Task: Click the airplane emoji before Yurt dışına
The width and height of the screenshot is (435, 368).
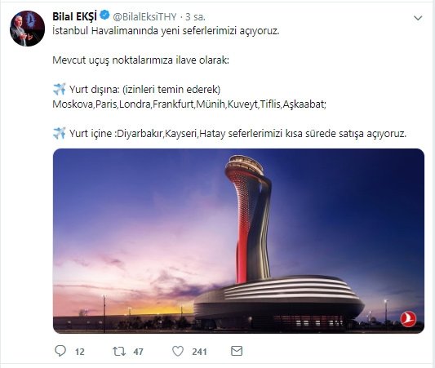Action: pyautogui.click(x=59, y=89)
